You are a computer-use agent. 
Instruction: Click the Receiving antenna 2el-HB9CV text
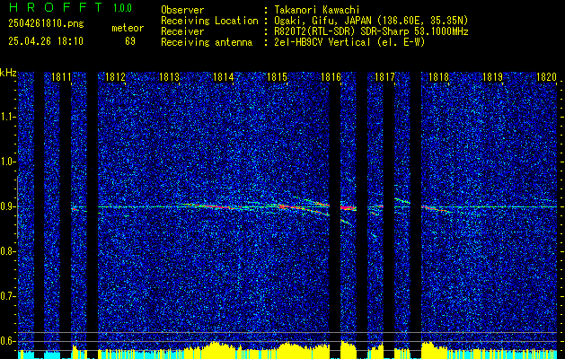(349, 42)
